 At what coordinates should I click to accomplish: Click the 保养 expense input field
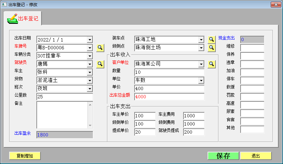[252, 56]
